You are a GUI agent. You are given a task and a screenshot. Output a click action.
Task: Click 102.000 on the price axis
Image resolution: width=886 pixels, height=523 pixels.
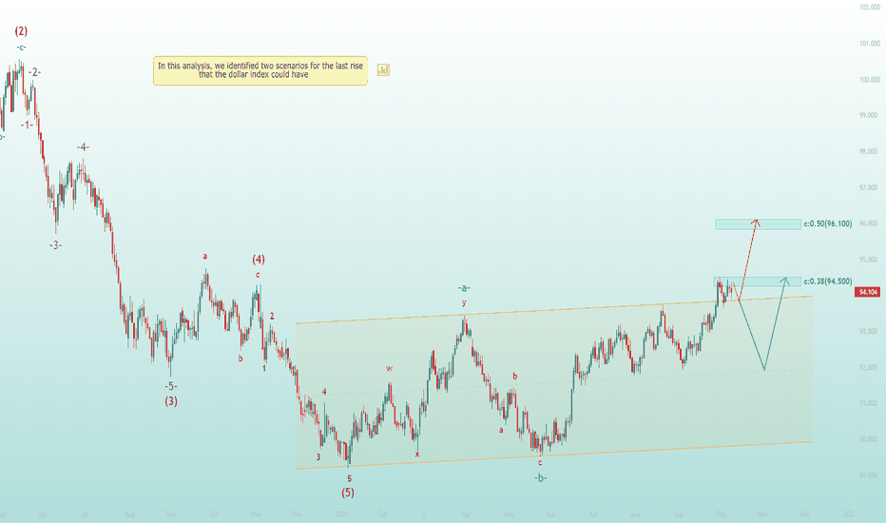(870, 8)
